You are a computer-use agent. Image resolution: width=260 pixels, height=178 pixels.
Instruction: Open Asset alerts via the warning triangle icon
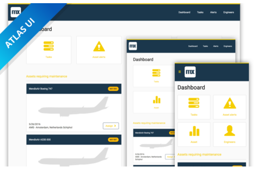coord(99,46)
